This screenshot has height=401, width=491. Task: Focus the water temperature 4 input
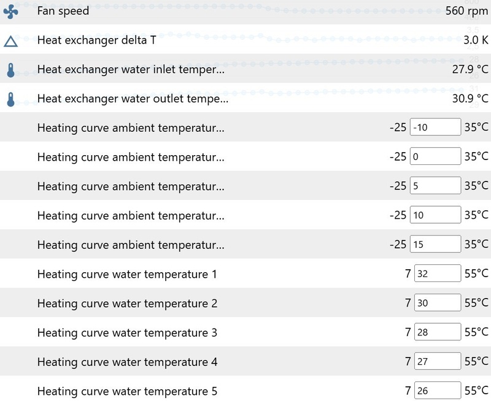[x=437, y=362]
